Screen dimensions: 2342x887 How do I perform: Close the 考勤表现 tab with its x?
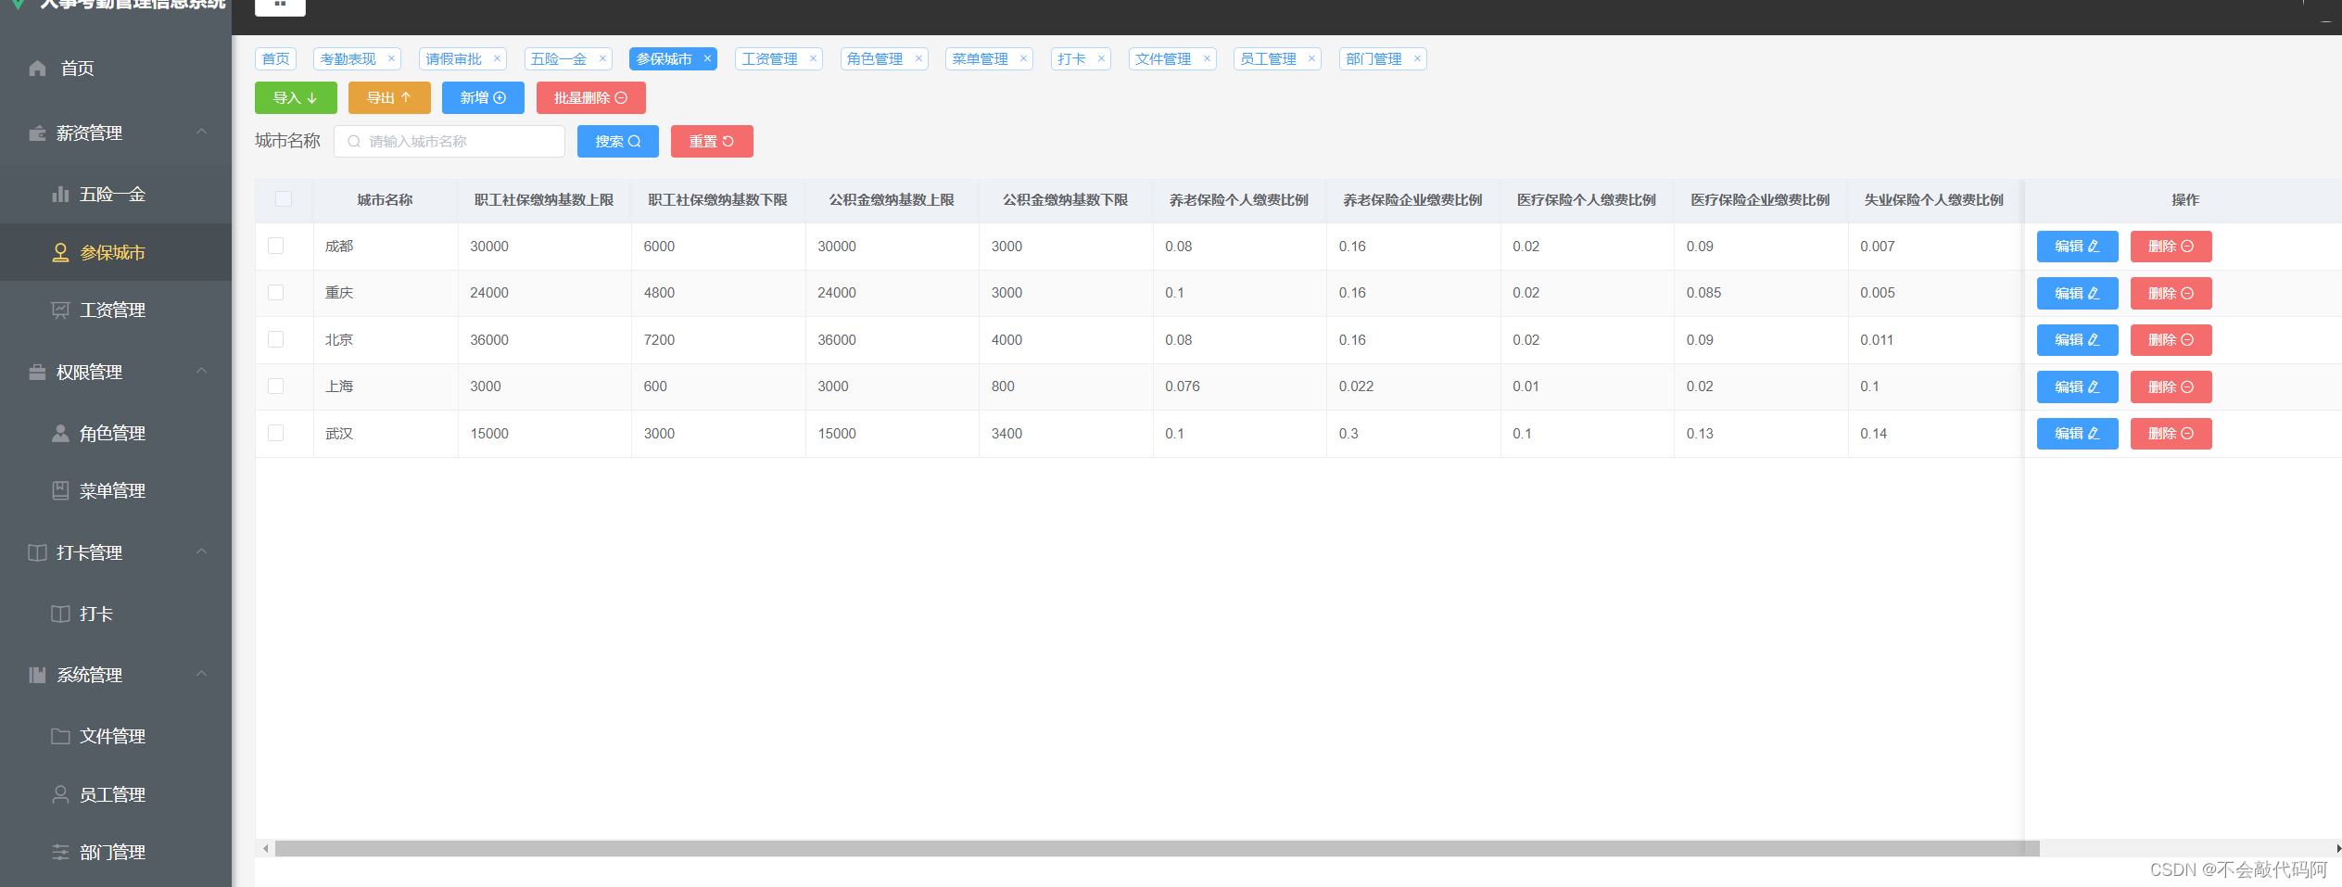[391, 59]
